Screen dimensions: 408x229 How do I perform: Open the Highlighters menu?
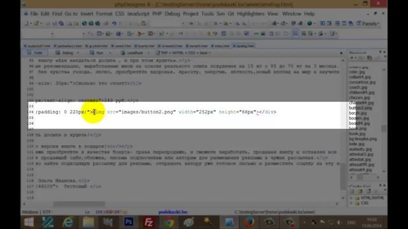(251, 14)
